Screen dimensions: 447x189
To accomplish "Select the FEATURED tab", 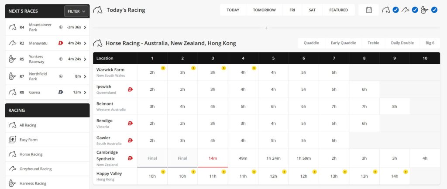I will click(339, 10).
